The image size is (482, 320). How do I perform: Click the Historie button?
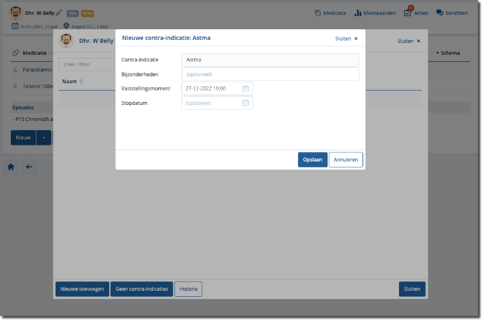(188, 289)
